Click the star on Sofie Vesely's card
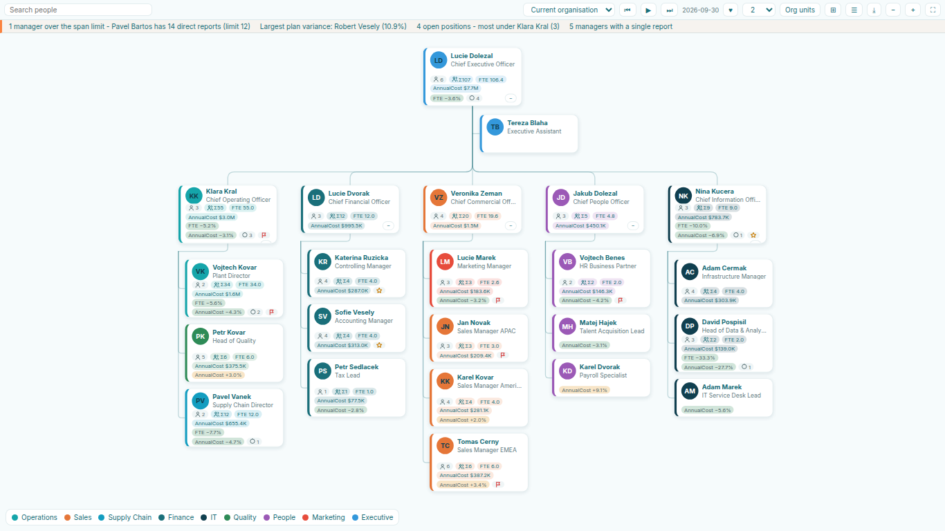945x531 pixels. pos(379,345)
